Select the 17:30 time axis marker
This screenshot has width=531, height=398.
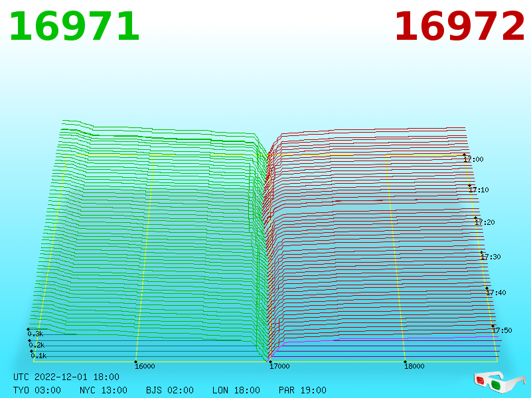[491, 257]
